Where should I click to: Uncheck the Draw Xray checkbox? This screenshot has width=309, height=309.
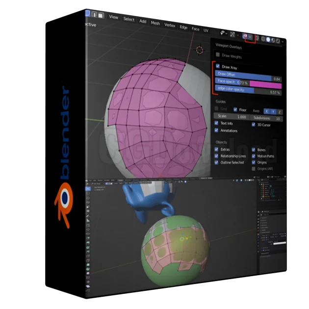218,66
